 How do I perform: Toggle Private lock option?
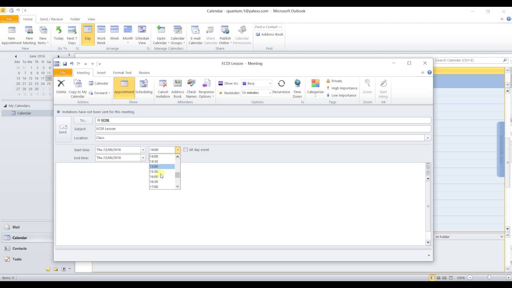point(334,81)
